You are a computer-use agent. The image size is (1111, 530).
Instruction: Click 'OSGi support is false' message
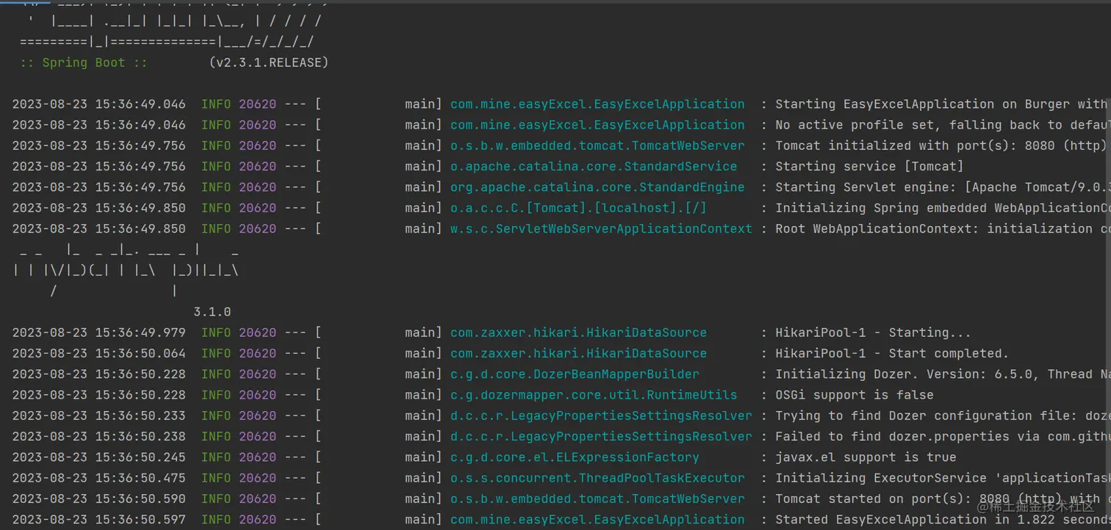pos(855,395)
